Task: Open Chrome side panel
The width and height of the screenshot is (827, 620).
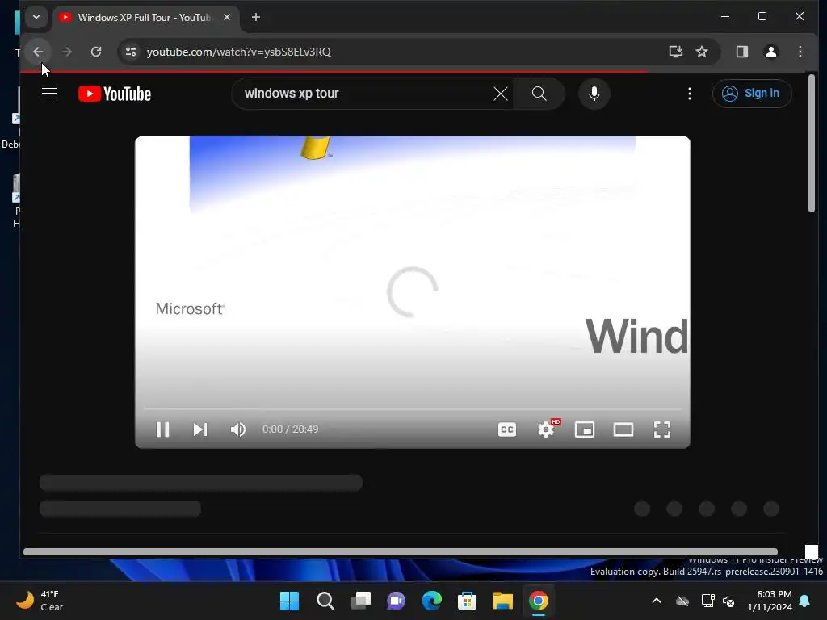Action: click(x=742, y=52)
